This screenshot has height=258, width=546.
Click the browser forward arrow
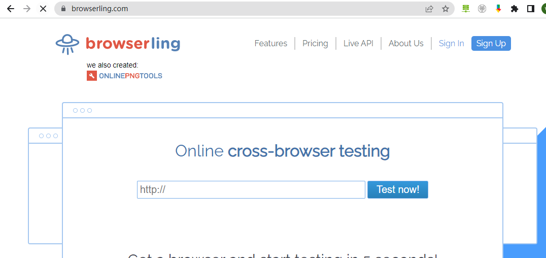coord(27,9)
